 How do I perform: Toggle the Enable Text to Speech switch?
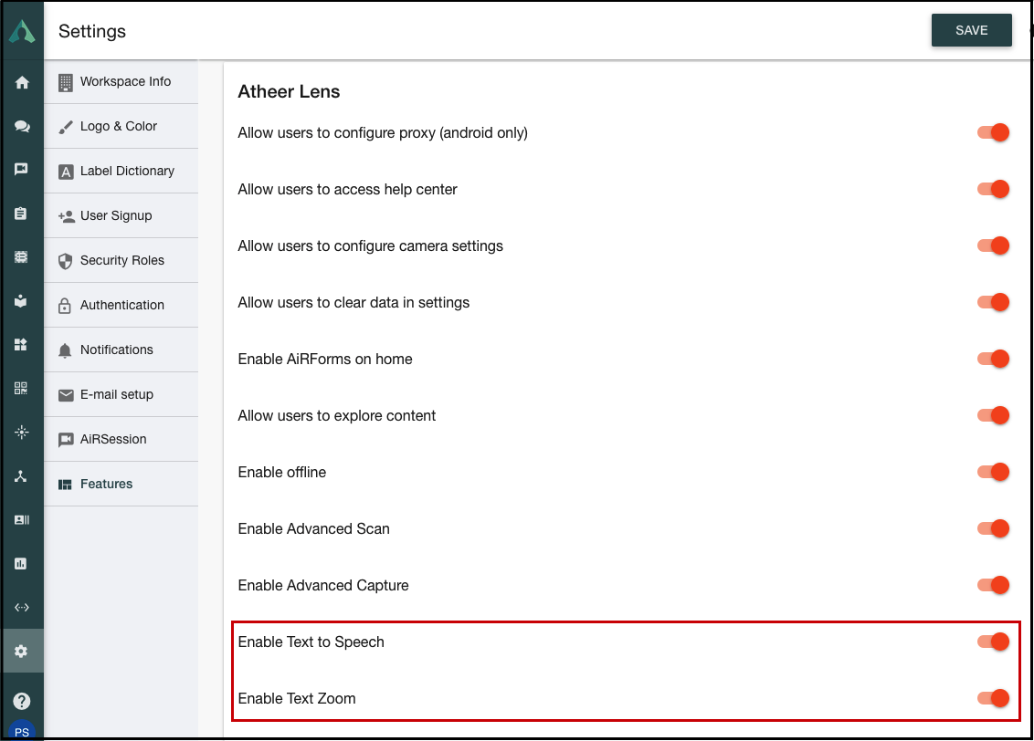coord(993,642)
